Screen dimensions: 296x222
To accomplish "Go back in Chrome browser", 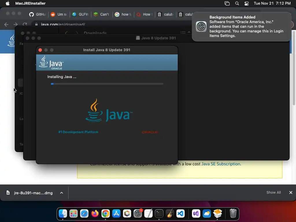I will pos(6,25).
